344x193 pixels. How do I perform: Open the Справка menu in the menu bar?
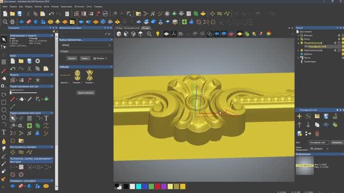(x=98, y=6)
